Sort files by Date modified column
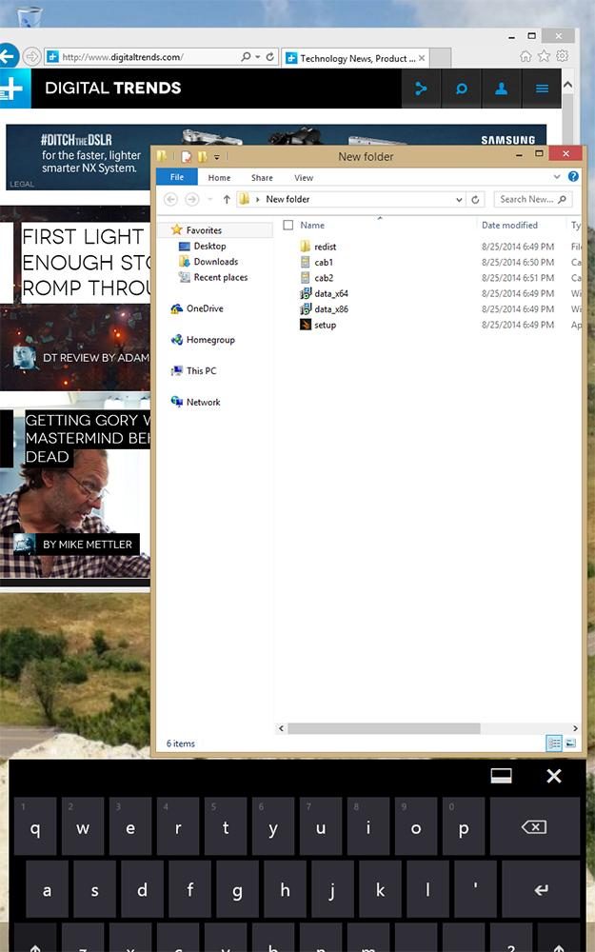This screenshot has height=952, width=595. pyautogui.click(x=509, y=226)
